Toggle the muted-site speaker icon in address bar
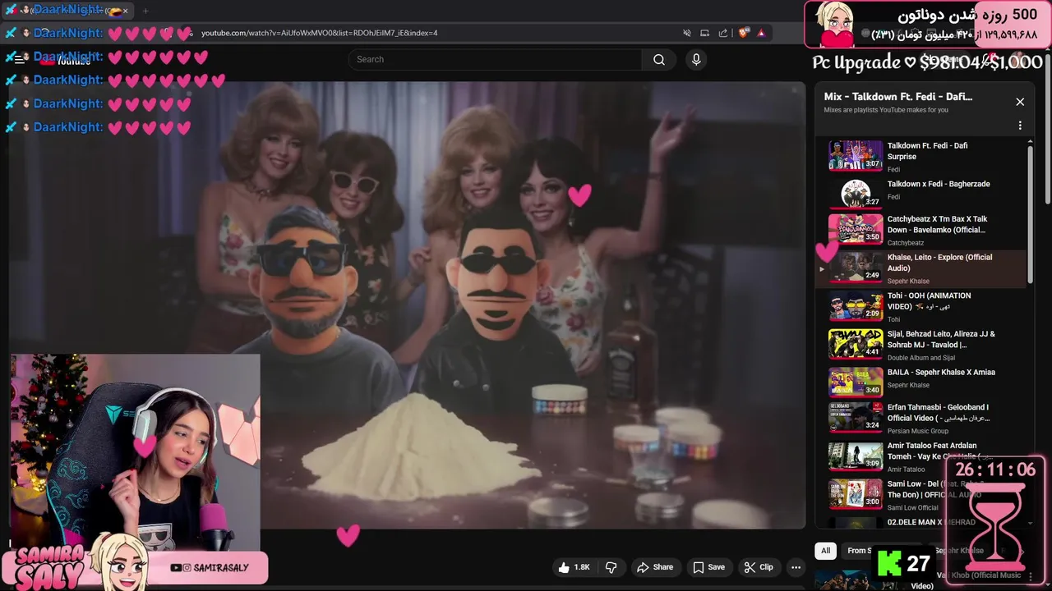 tap(687, 33)
